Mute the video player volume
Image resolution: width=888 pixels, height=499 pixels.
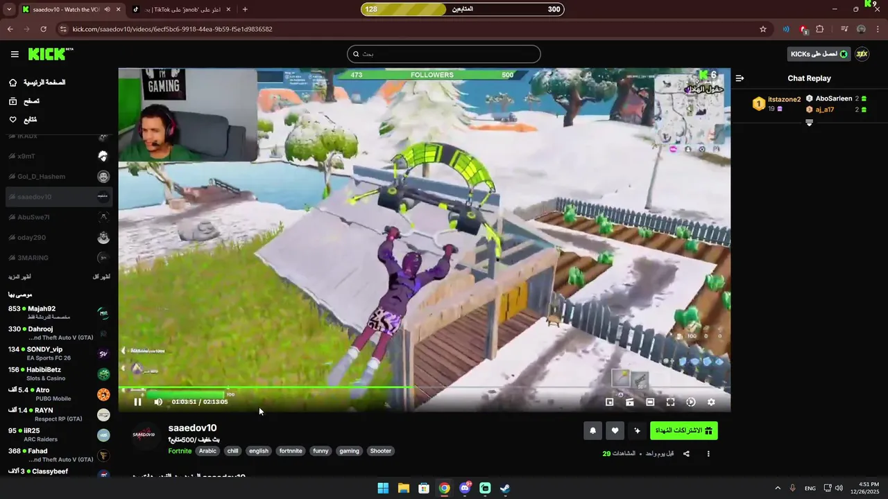point(158,402)
